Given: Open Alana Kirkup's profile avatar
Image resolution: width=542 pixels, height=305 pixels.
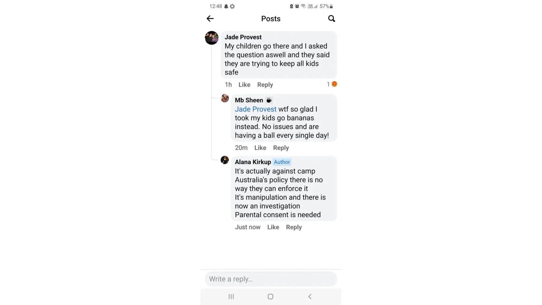Looking at the screenshot, I should [225, 160].
